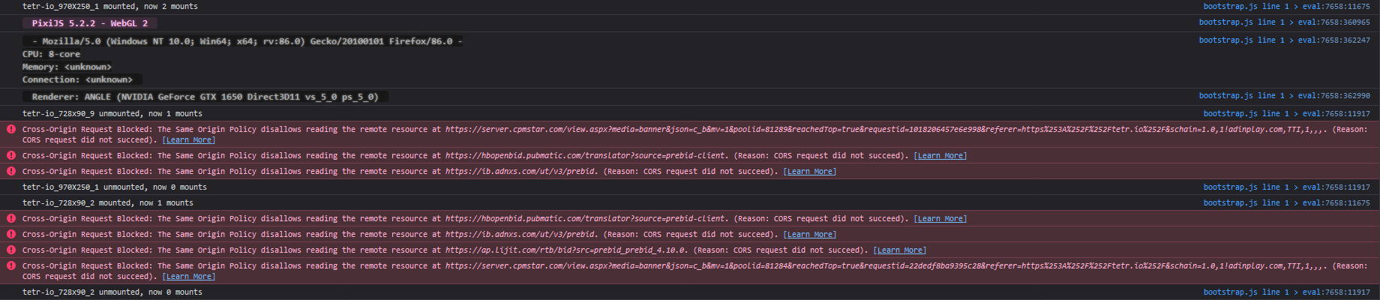Open Learn More link on cpmstar poolid=81284 error

(x=188, y=277)
